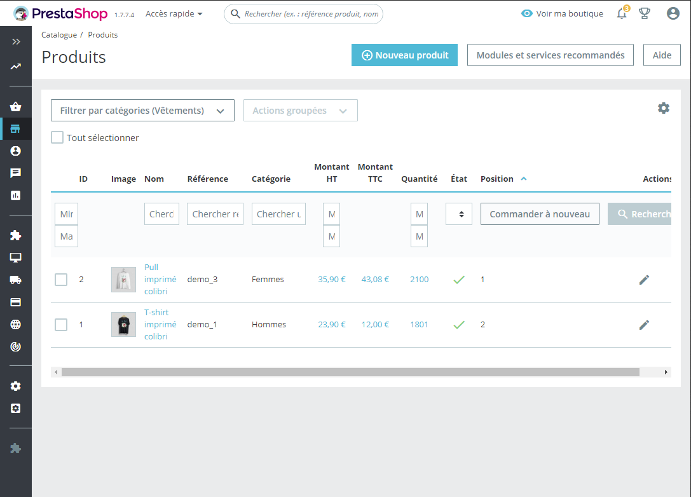Toggle active state of T-shirt imprimé colibri
Image resolution: width=691 pixels, height=497 pixels.
click(459, 325)
